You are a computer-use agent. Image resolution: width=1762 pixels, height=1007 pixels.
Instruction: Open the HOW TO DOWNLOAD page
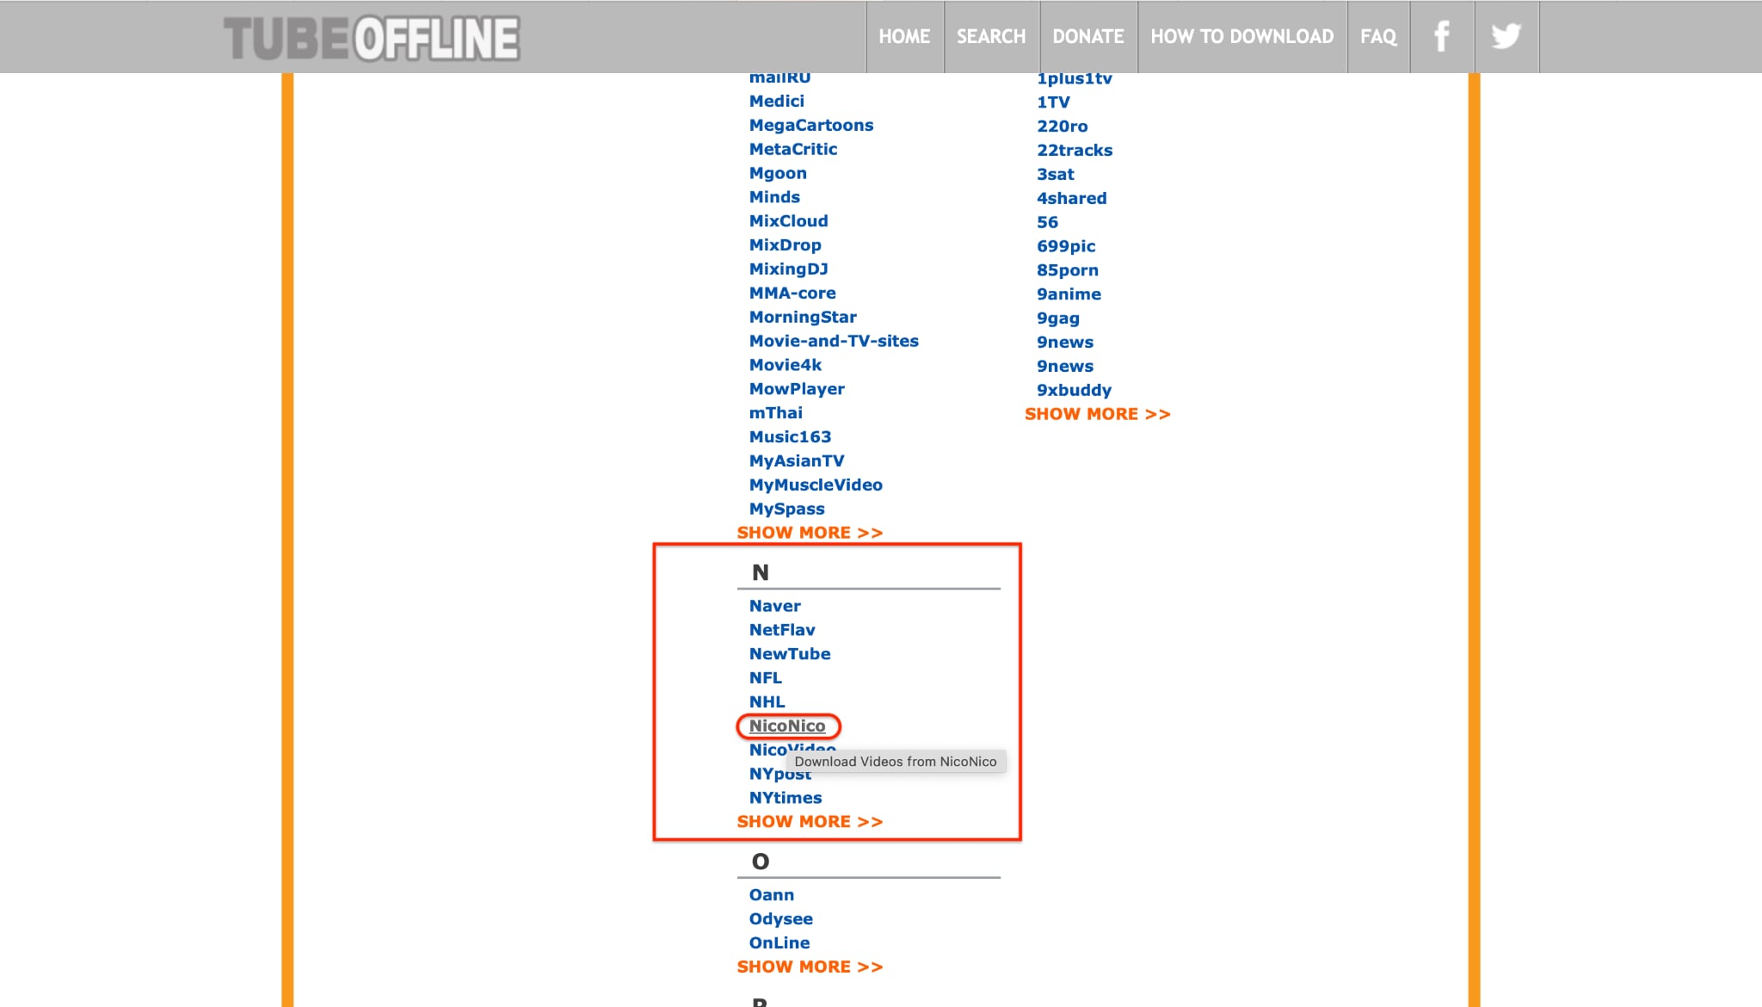tap(1241, 36)
